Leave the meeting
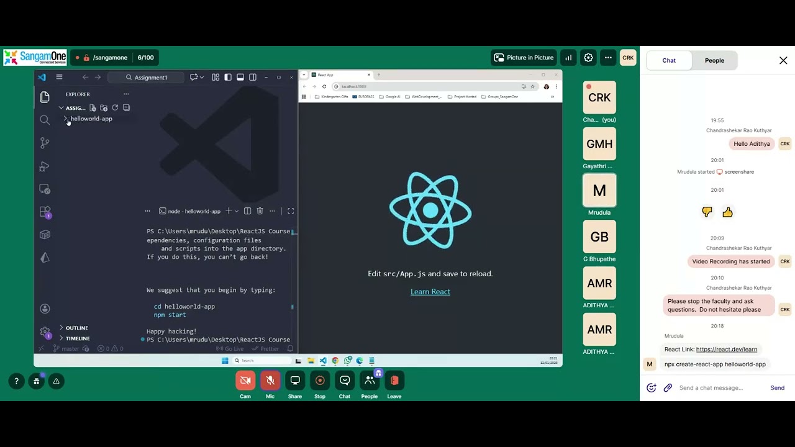 tap(394, 381)
